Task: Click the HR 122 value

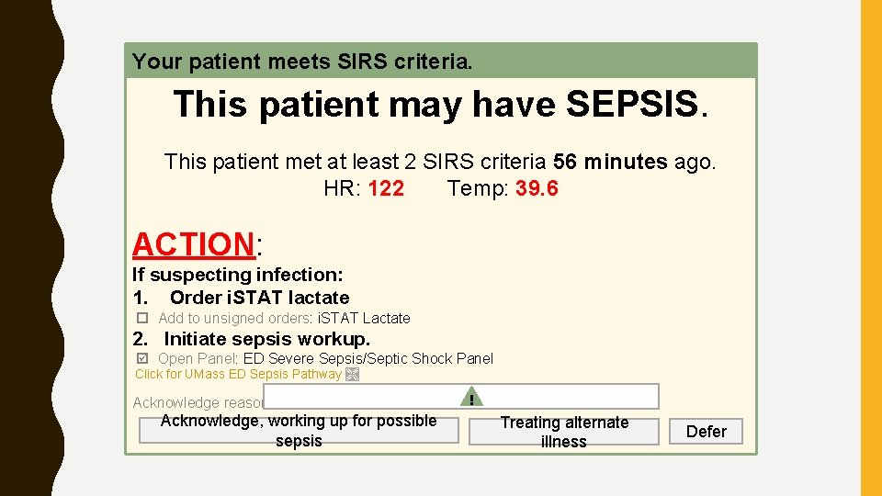Action: point(386,189)
